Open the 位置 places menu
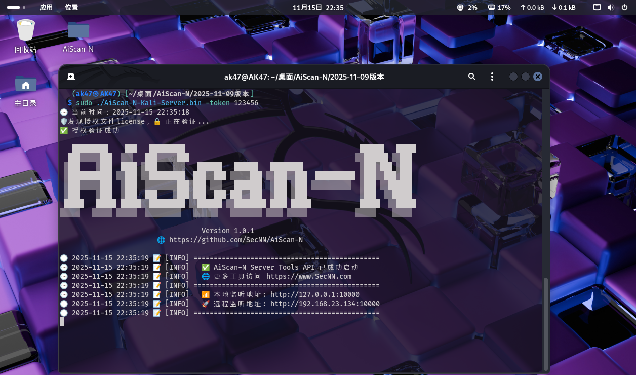Image resolution: width=636 pixels, height=375 pixels. coord(72,7)
